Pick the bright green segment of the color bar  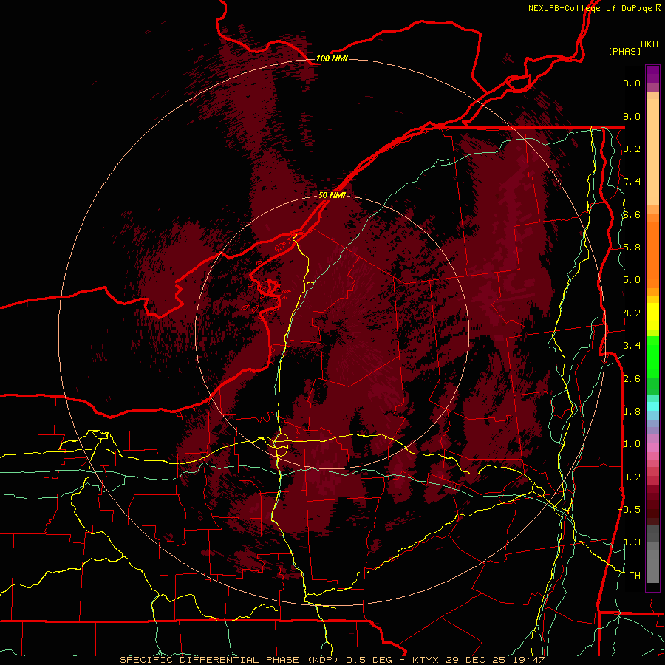652,355
